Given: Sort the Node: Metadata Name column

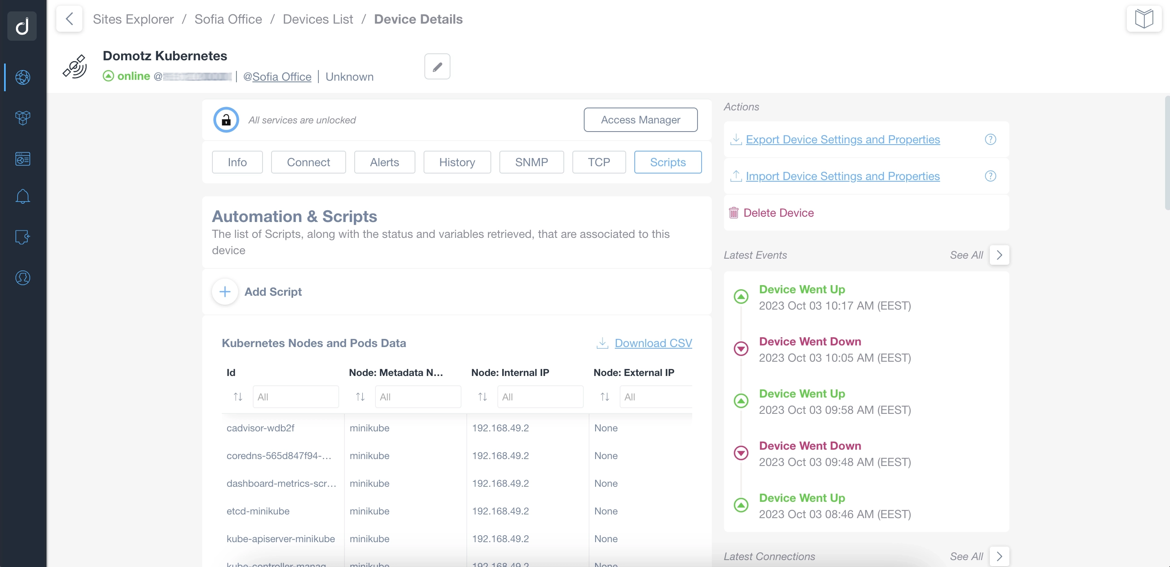Looking at the screenshot, I should point(360,397).
